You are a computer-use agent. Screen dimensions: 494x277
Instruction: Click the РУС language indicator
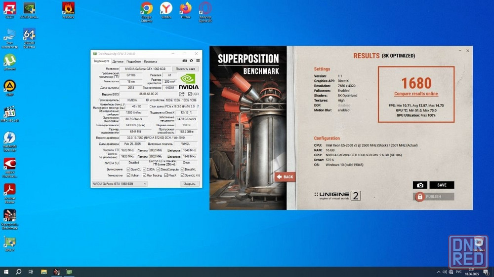coord(458,272)
